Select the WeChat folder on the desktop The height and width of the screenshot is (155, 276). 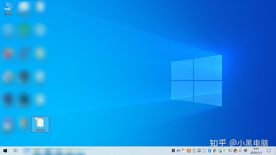[40, 124]
